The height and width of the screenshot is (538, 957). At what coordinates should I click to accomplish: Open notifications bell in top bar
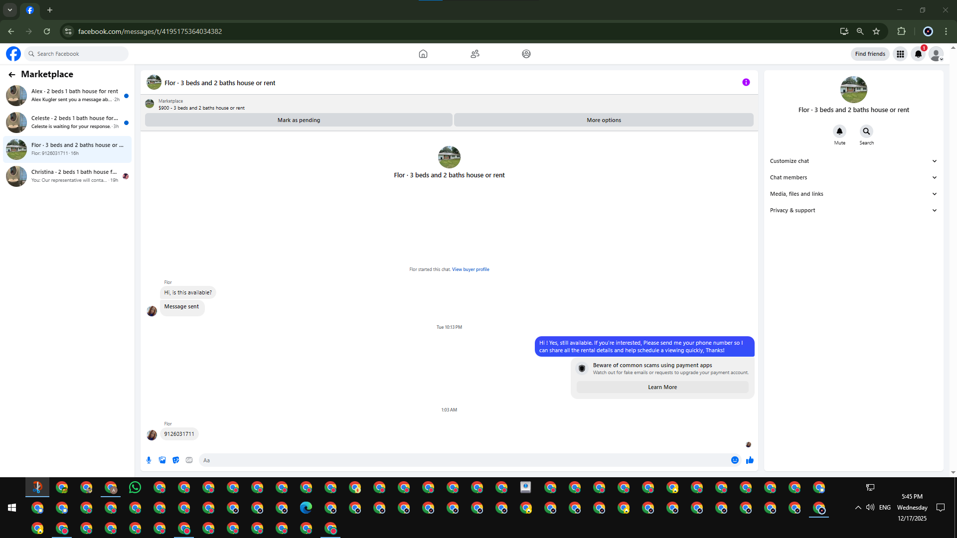[x=918, y=54]
